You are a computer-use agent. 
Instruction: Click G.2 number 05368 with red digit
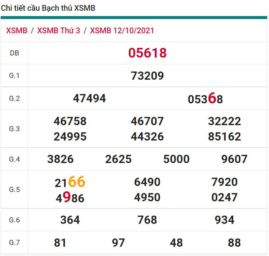click(x=205, y=99)
